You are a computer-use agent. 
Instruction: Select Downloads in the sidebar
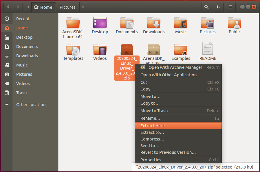pos(27,56)
